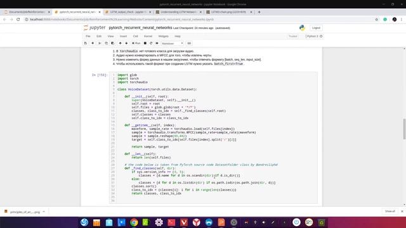This screenshot has height=228, width=406.
Task: Click the 'return sample, target' code line
Action: tap(150, 146)
